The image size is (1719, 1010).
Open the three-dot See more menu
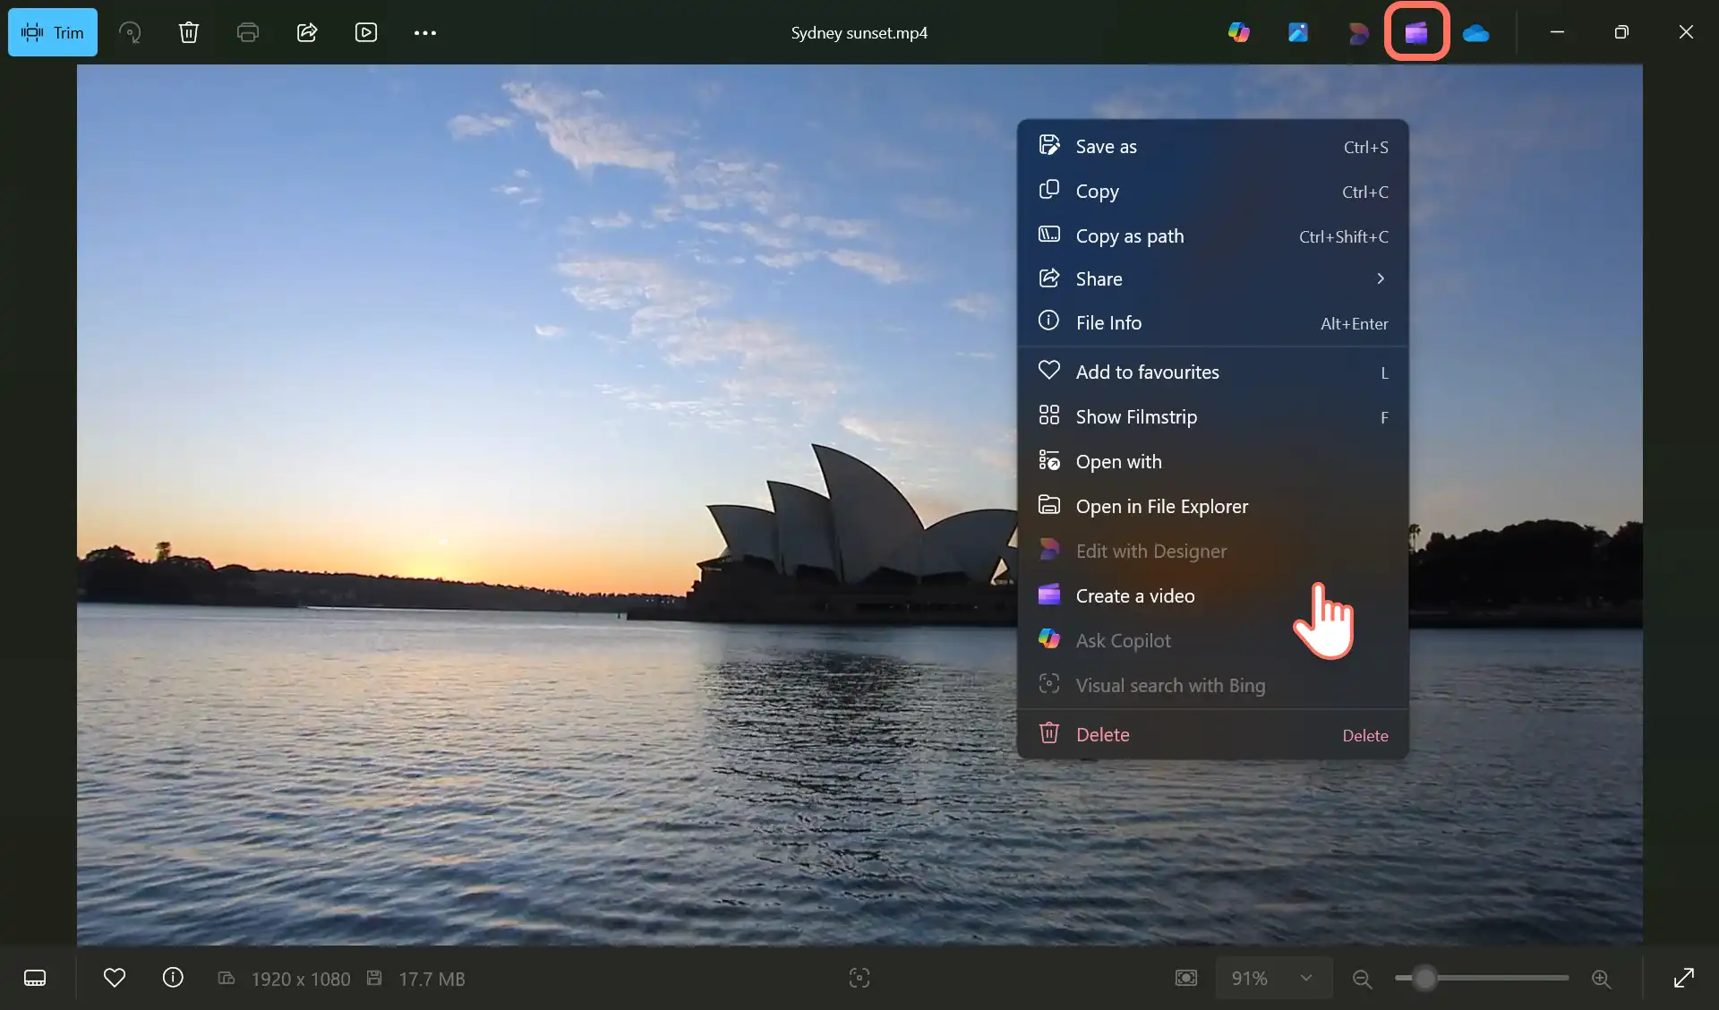[425, 32]
